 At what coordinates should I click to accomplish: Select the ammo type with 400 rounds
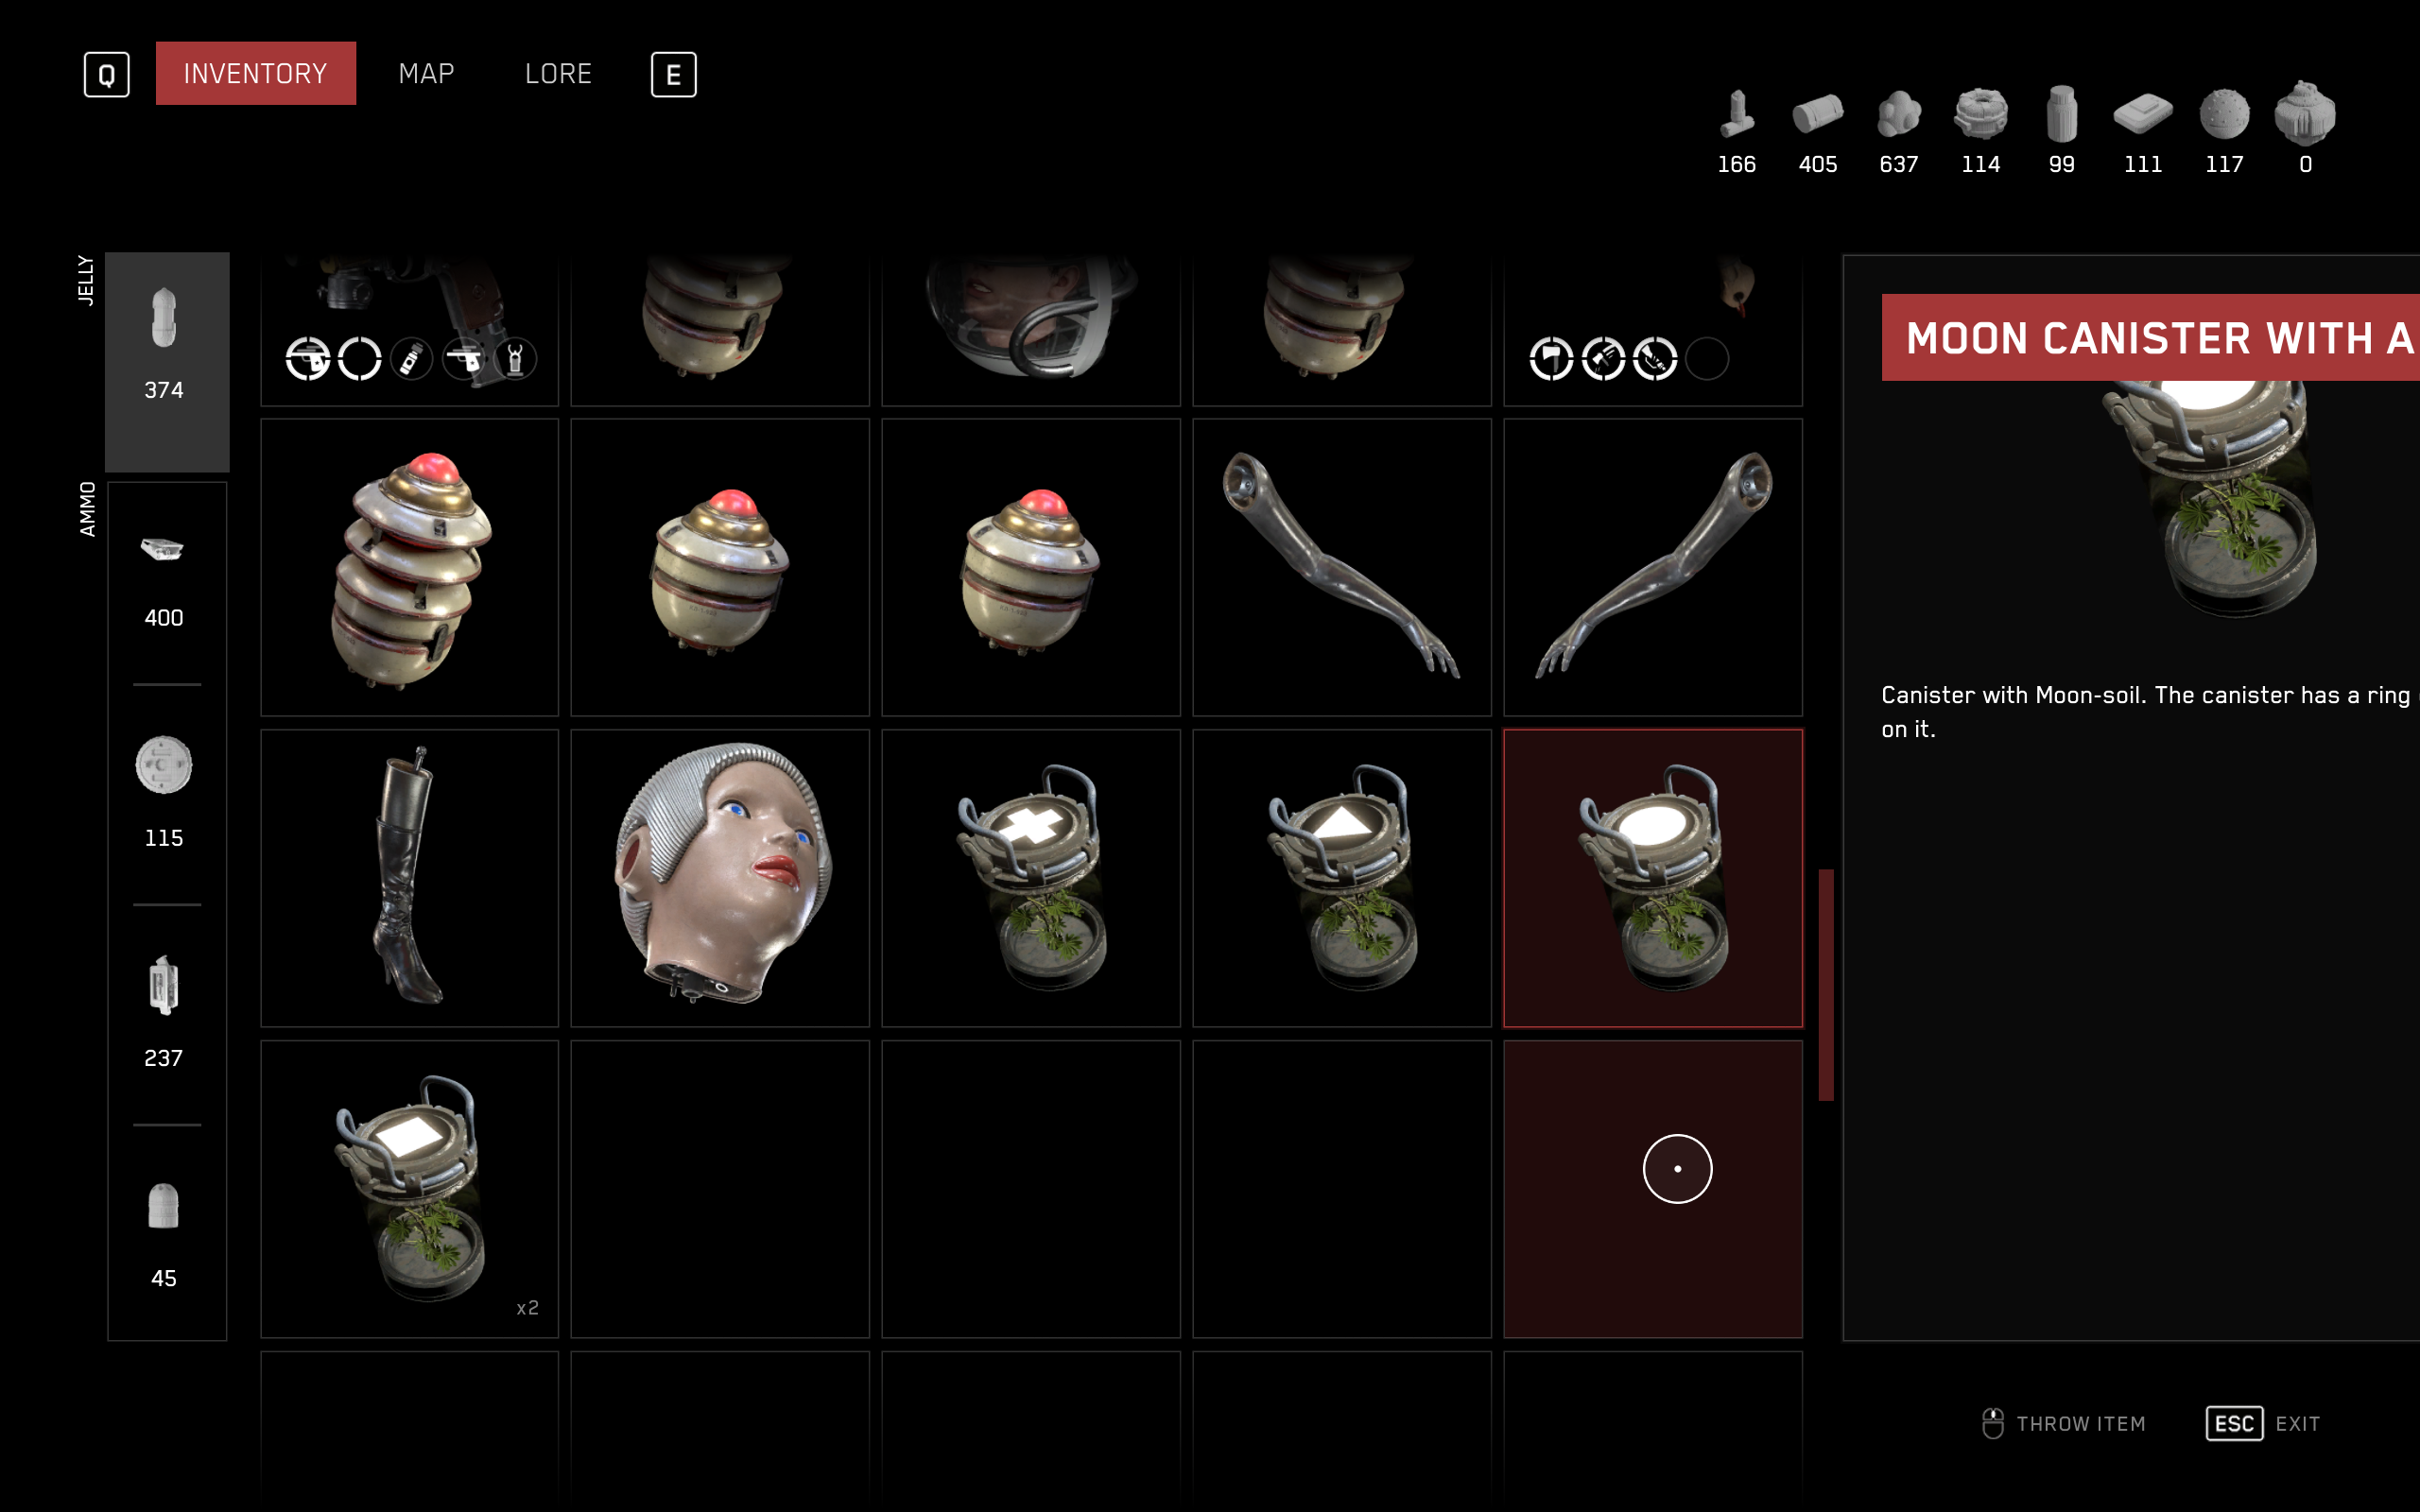(x=163, y=549)
